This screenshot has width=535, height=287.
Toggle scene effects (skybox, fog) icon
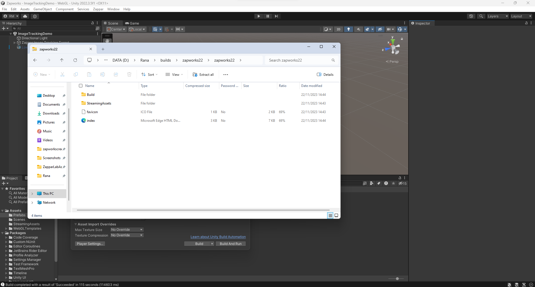click(x=367, y=29)
